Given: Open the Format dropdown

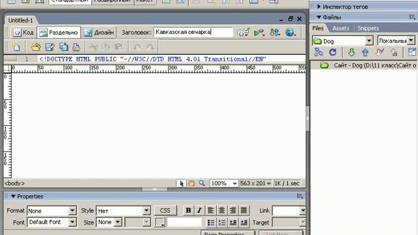Looking at the screenshot, I should [52, 211].
